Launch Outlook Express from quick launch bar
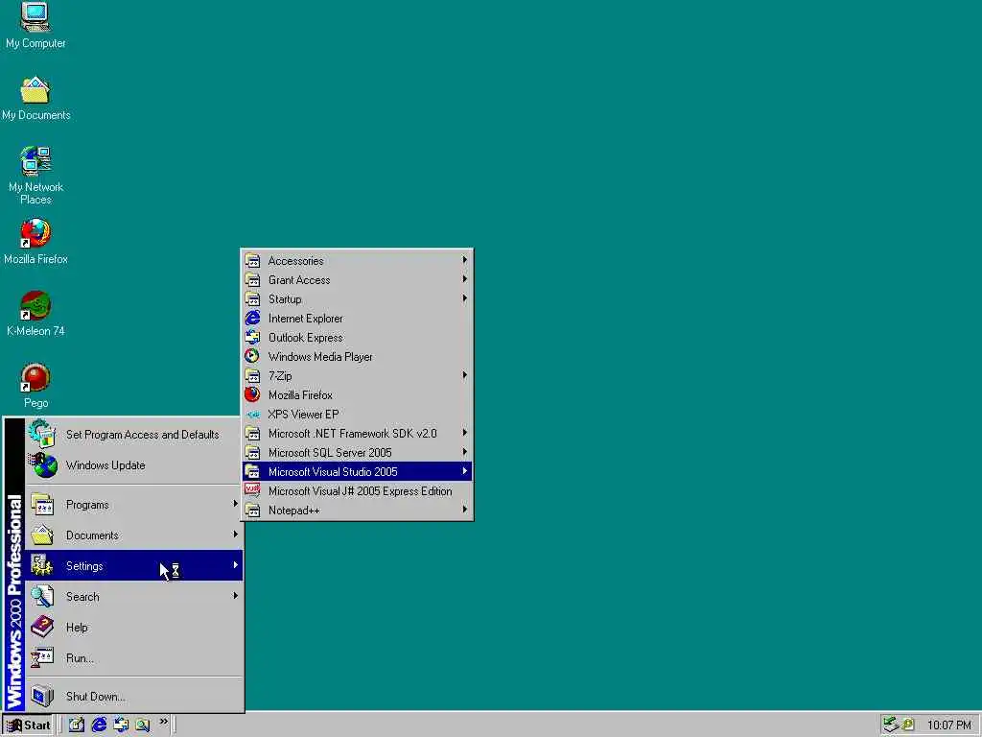The width and height of the screenshot is (982, 737). [121, 725]
